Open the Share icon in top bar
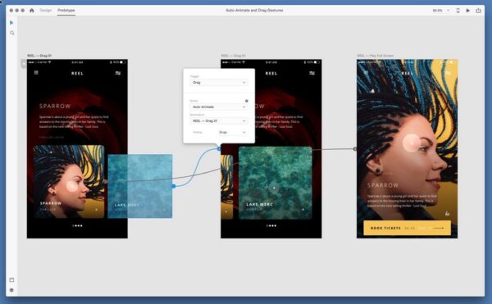The image size is (492, 304). point(478,11)
